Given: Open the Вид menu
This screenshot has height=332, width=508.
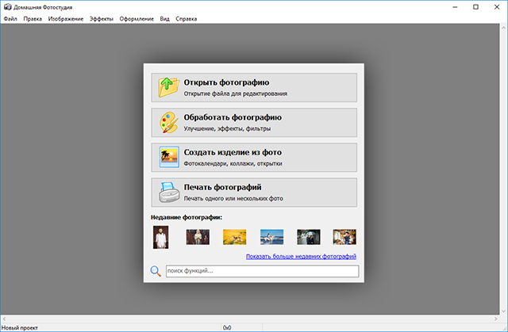Looking at the screenshot, I should [164, 19].
